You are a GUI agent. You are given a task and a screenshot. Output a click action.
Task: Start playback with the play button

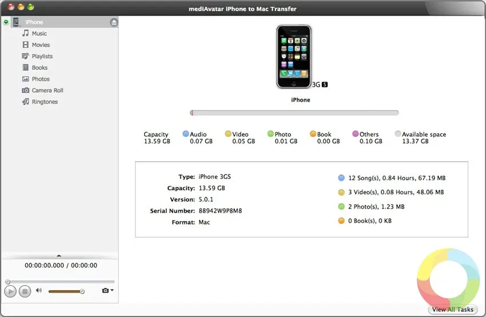[x=10, y=291]
